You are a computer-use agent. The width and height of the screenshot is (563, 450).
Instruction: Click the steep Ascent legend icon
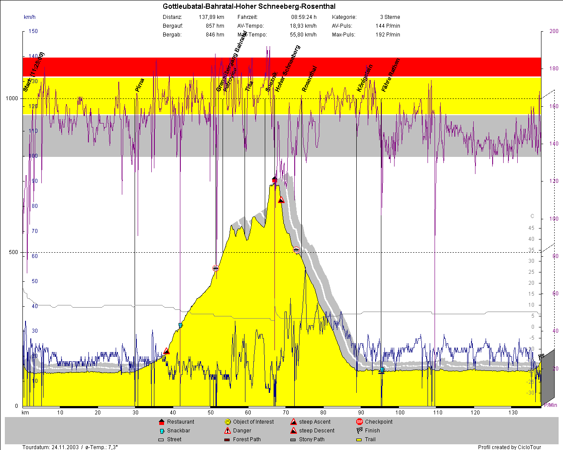click(293, 422)
